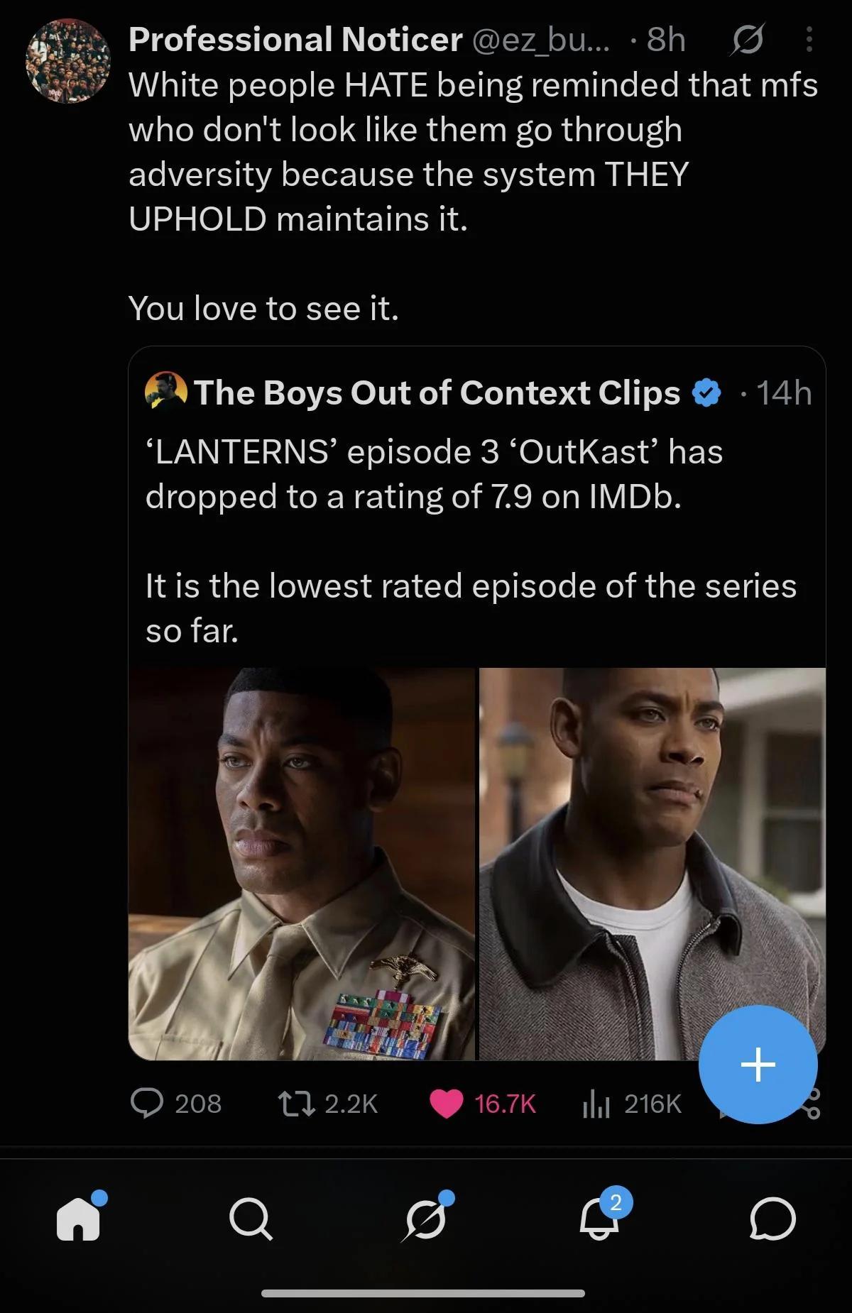Screen dimensions: 852x1313
Task: View the left photo in military uniform
Action: point(302,864)
